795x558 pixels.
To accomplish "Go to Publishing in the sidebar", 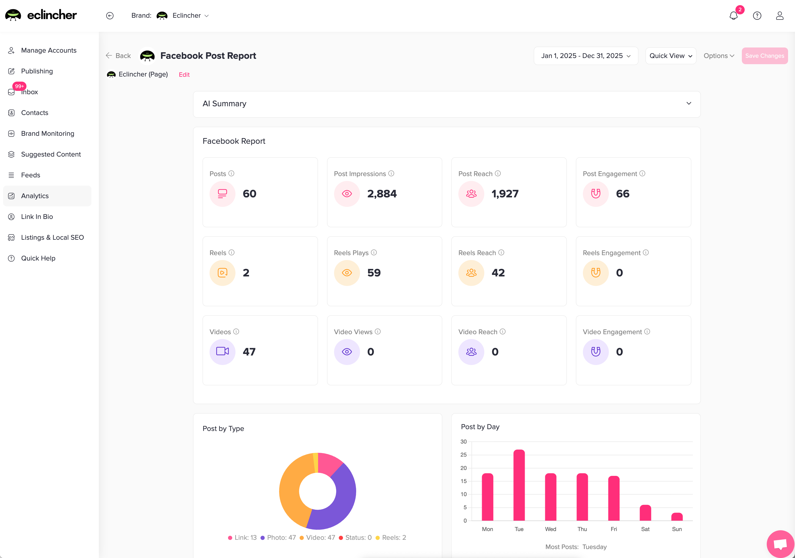I will (37, 71).
